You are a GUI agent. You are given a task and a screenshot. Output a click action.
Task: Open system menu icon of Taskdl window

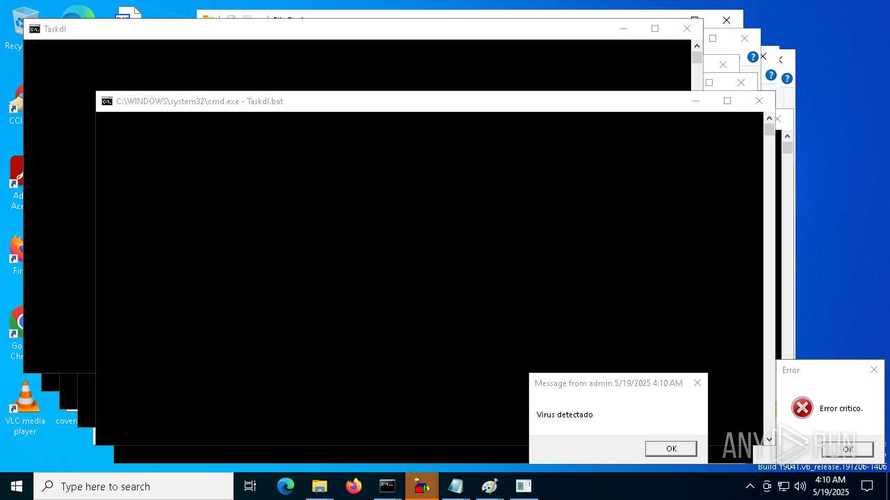pyautogui.click(x=35, y=29)
